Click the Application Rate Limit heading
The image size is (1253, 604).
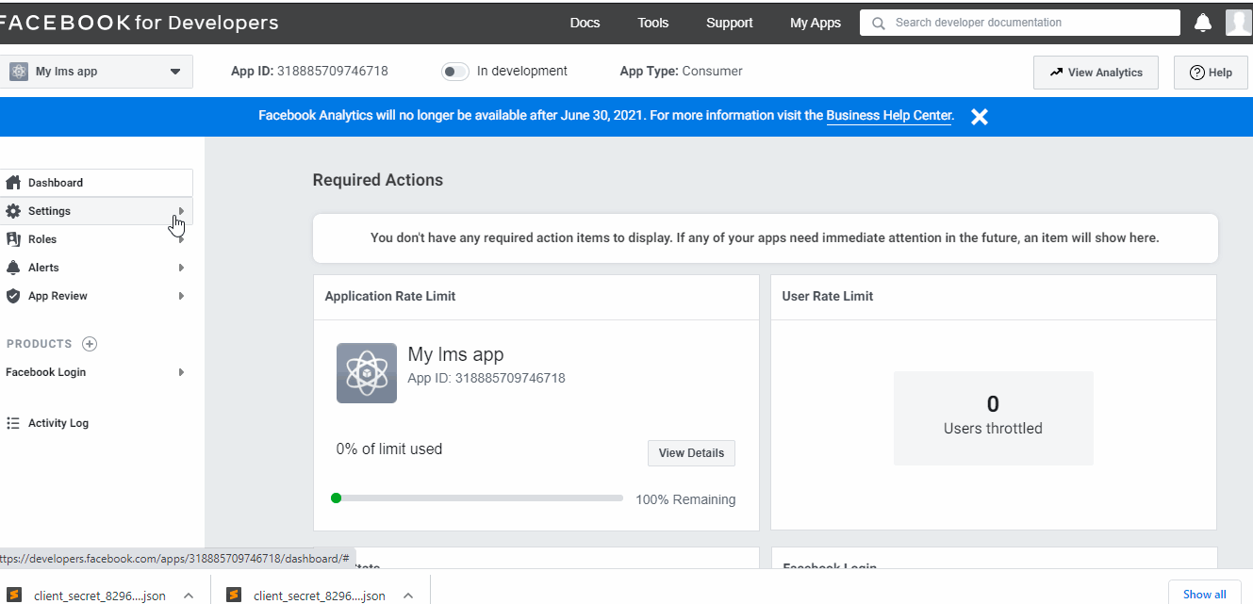coord(390,296)
